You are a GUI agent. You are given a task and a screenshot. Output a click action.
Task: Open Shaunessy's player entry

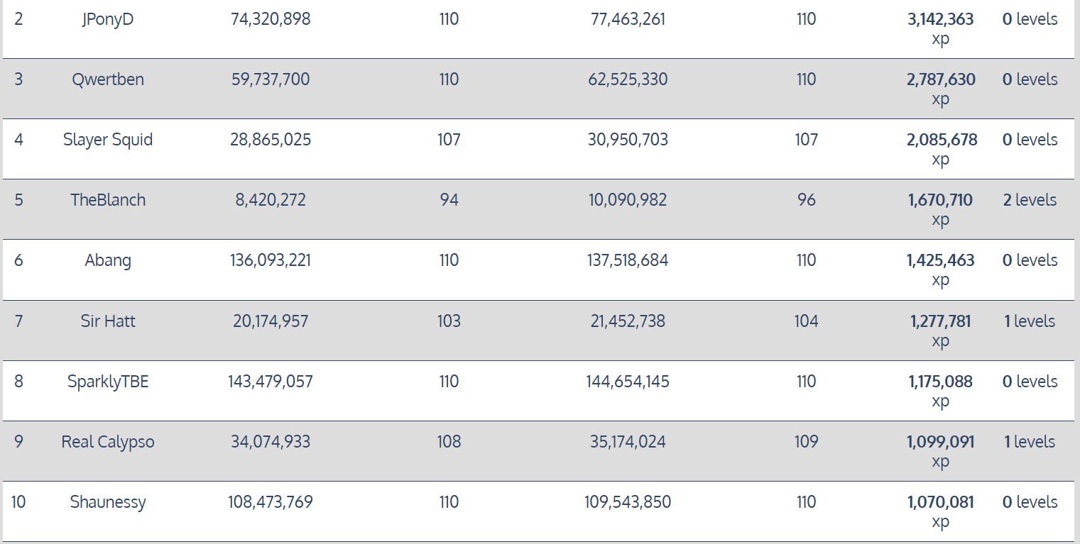click(x=108, y=502)
